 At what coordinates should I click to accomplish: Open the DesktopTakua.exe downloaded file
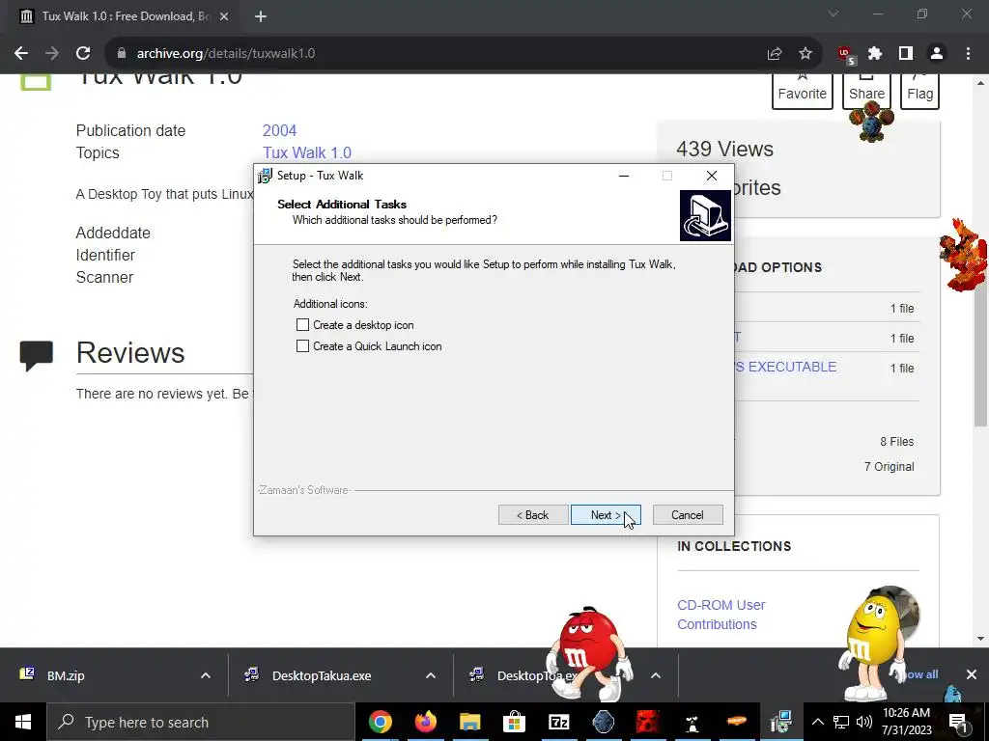coord(322,675)
